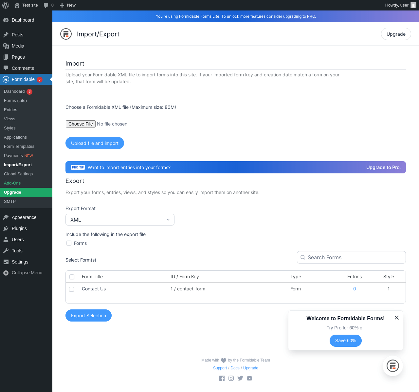Click the '1 / contact-form' key cell

[188, 289]
